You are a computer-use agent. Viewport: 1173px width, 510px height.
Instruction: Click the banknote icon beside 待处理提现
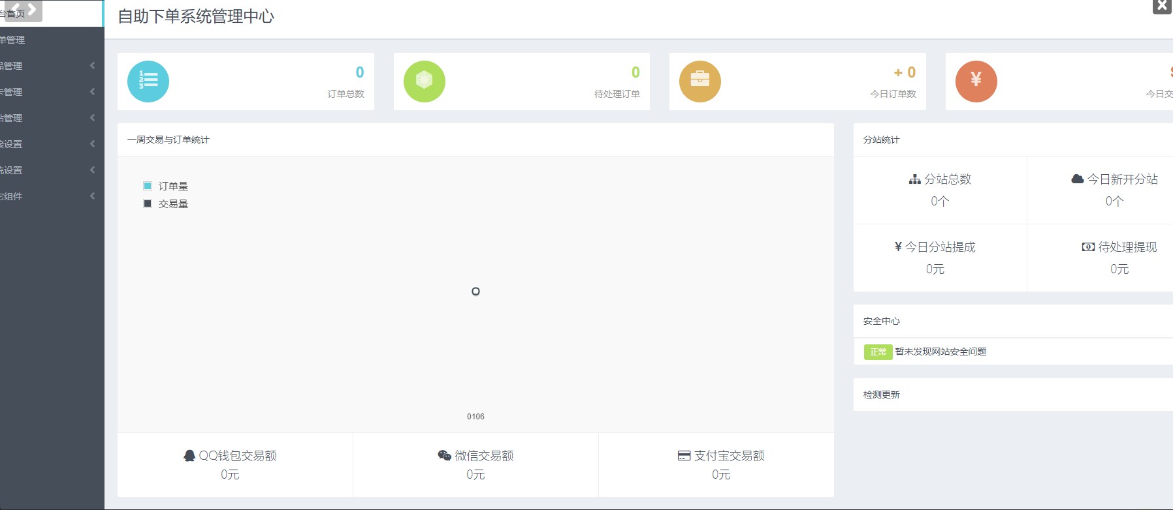(1088, 247)
